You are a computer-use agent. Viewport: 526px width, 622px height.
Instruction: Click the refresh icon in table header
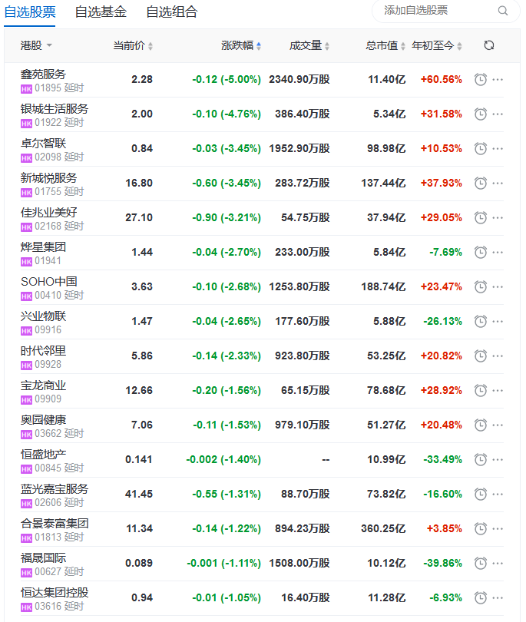click(489, 45)
